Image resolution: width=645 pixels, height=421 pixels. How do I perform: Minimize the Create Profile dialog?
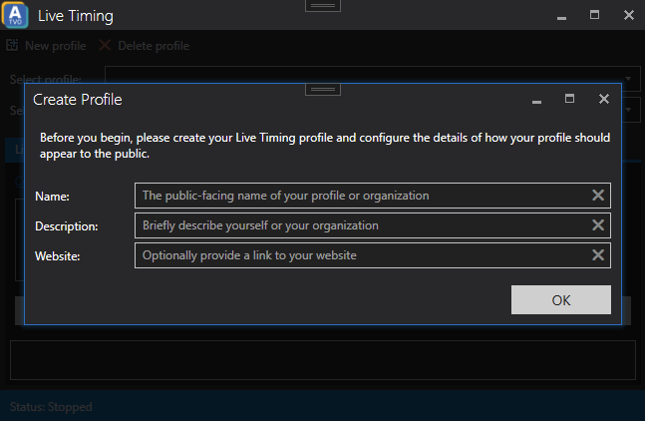[536, 102]
